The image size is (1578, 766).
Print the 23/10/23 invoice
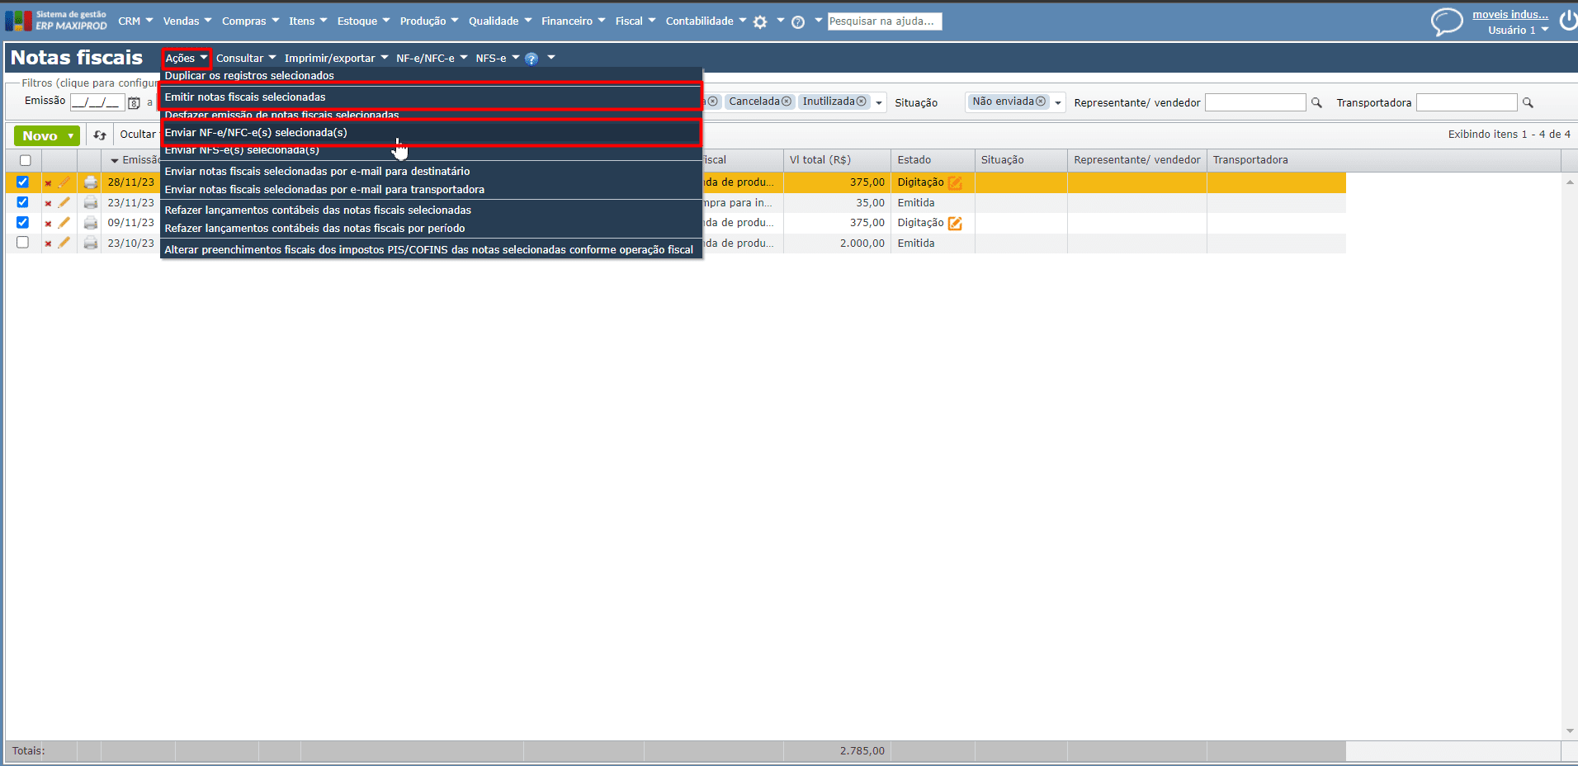pos(91,243)
